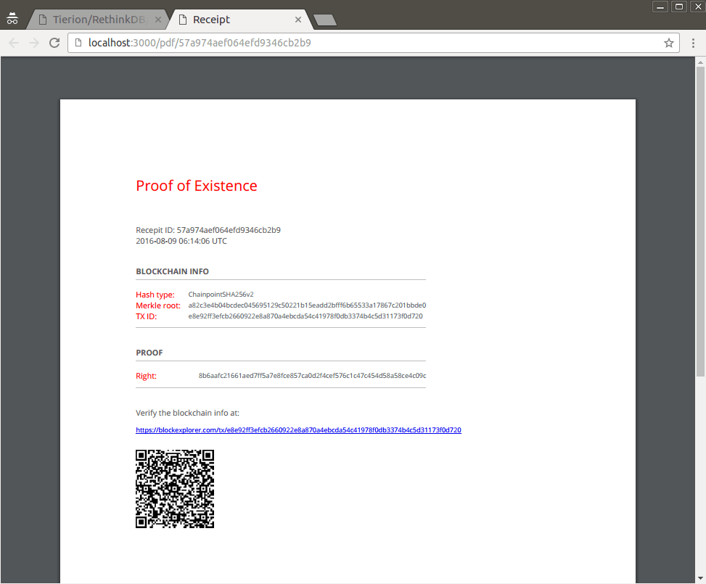Open the blockexplorer.com transaction link
The width and height of the screenshot is (706, 584).
[x=298, y=429]
